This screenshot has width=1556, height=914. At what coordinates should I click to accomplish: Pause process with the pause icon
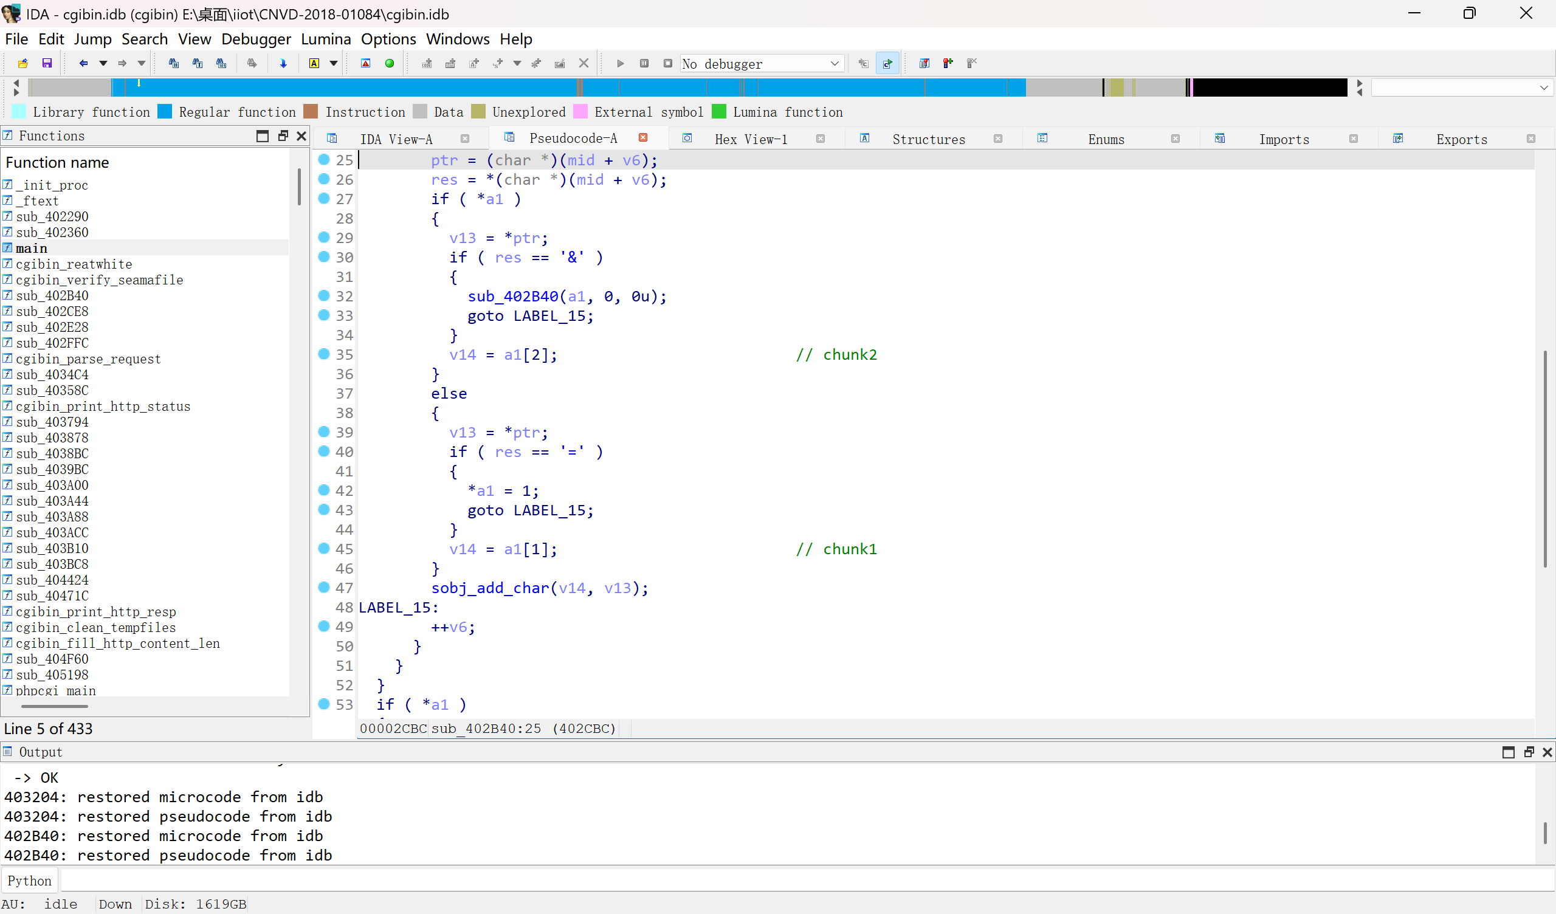(644, 63)
